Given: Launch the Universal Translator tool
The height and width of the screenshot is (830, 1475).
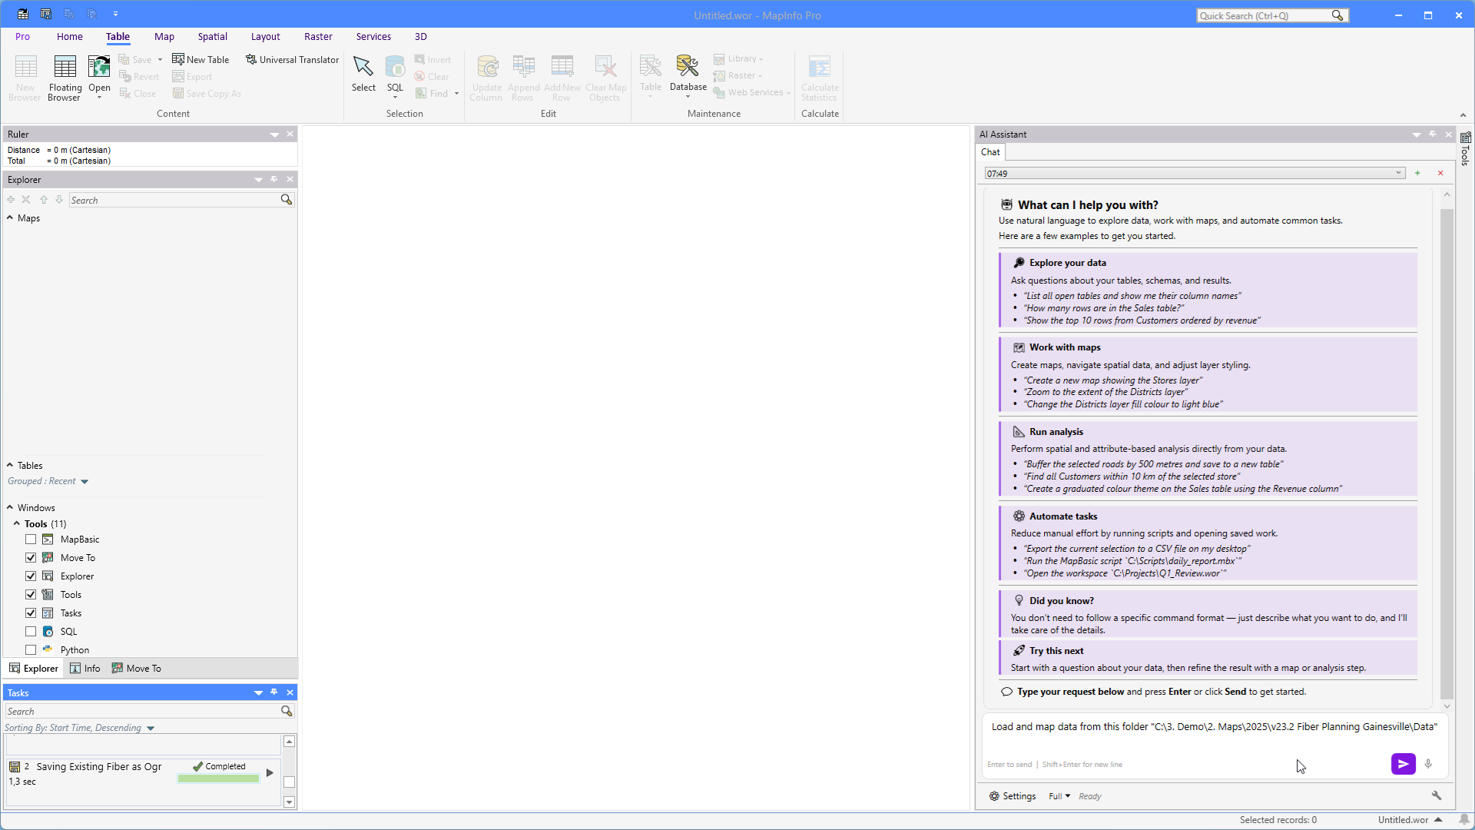Looking at the screenshot, I should point(292,59).
